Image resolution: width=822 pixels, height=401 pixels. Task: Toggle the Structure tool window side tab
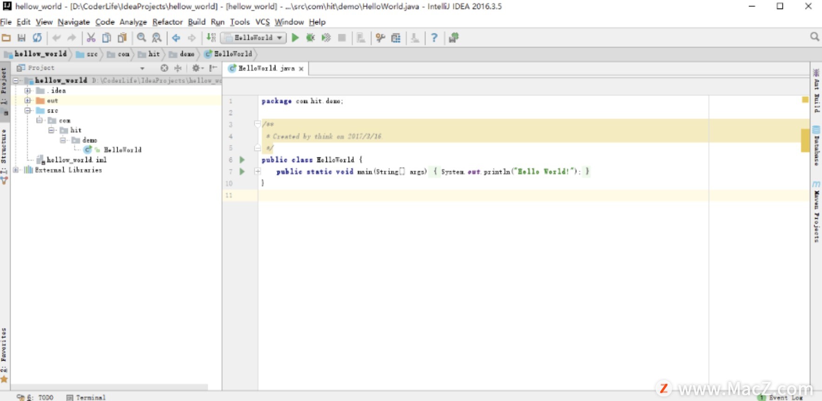(x=4, y=156)
